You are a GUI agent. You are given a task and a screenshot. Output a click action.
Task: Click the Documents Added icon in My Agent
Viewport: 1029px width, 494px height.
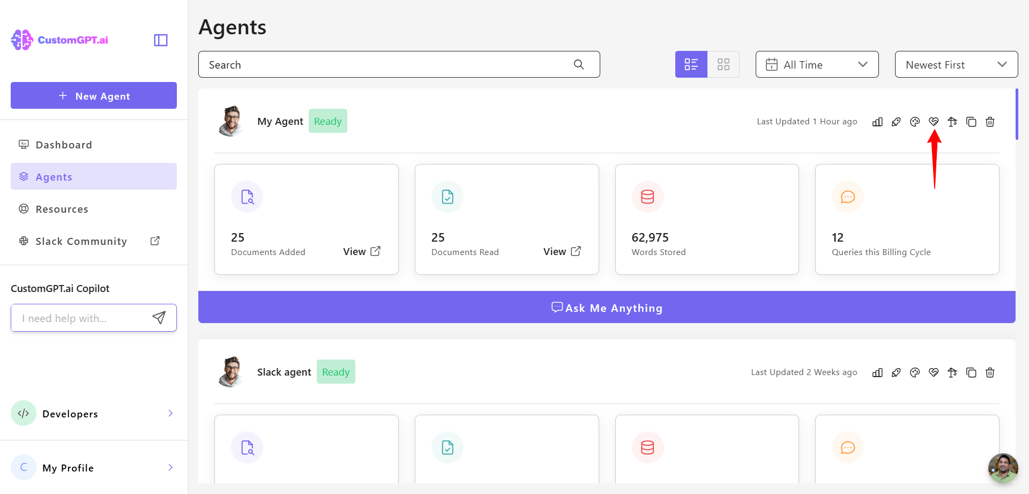pyautogui.click(x=247, y=197)
